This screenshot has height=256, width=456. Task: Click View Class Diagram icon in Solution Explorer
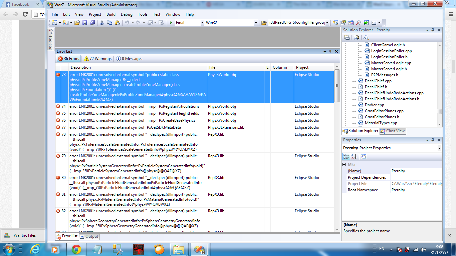coord(366,37)
